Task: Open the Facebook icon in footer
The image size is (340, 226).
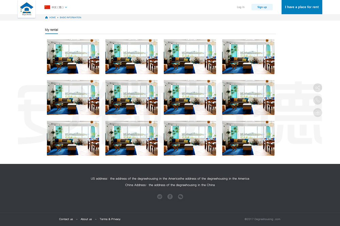Action: click(170, 196)
